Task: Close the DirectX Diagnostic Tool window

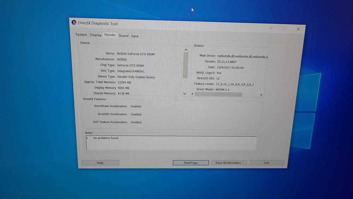Action: click(x=298, y=29)
